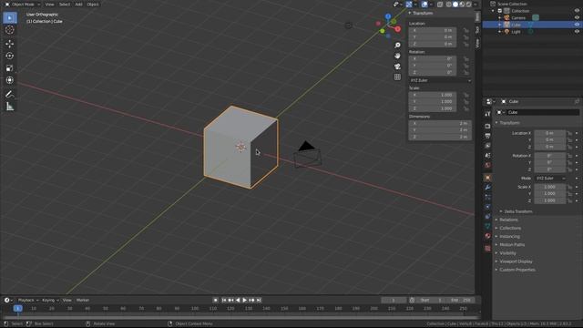Image resolution: width=583 pixels, height=328 pixels.
Task: Expand the Delta Transform section
Action: coord(518,211)
